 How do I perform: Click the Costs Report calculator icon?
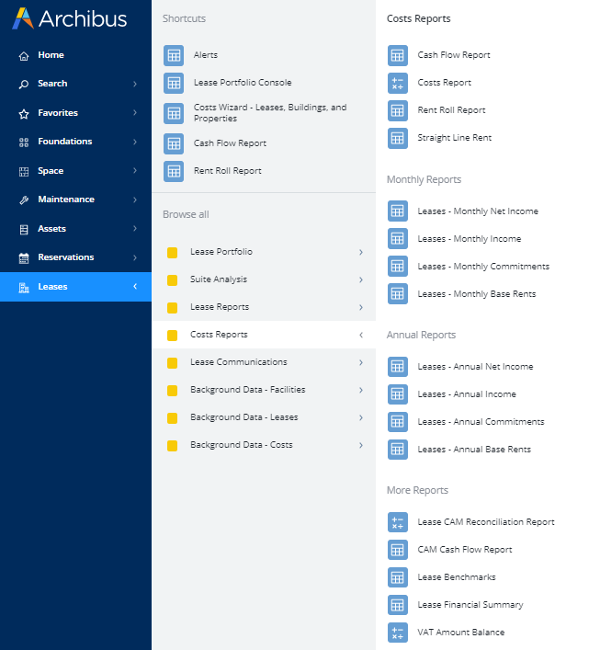(x=397, y=83)
